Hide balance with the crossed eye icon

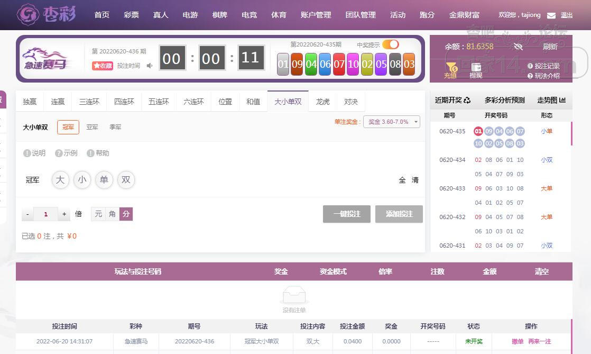(x=518, y=47)
